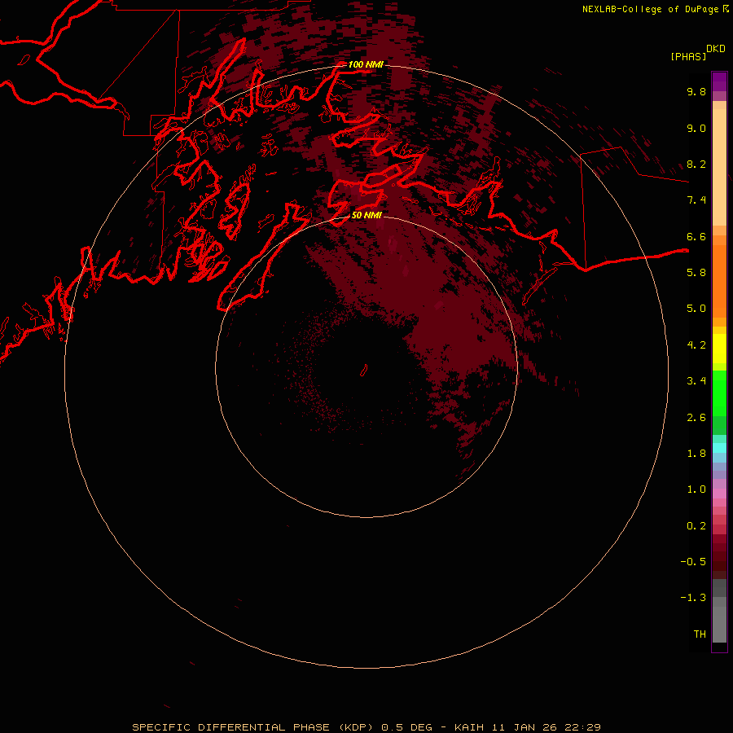The width and height of the screenshot is (733, 733).
Task: Click the 7.4 value on the color scale
Action: click(696, 200)
